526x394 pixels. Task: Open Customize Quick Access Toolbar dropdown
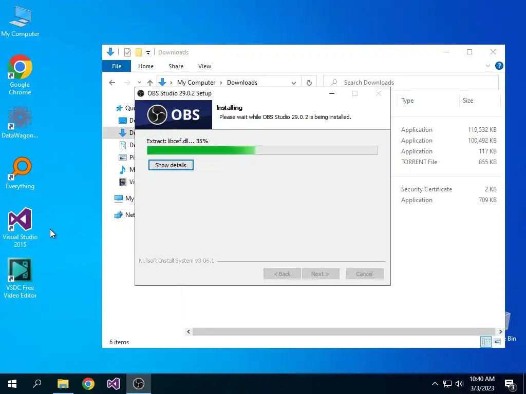(x=148, y=53)
